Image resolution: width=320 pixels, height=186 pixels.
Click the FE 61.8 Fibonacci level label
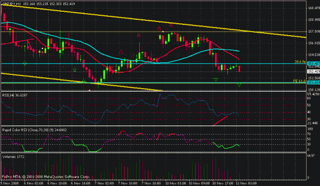click(x=299, y=81)
